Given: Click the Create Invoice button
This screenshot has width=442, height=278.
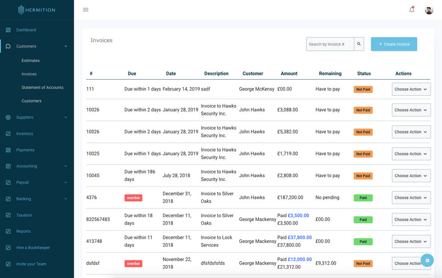Looking at the screenshot, I should coord(394,44).
